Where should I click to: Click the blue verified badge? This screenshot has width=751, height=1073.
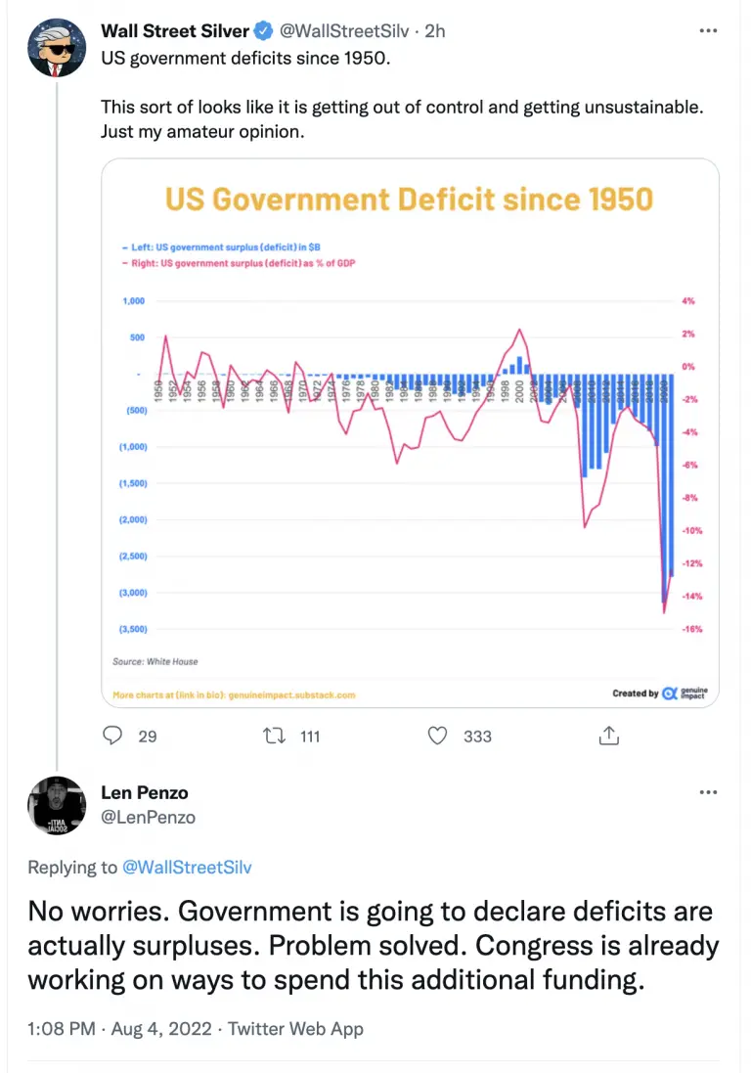(x=263, y=30)
